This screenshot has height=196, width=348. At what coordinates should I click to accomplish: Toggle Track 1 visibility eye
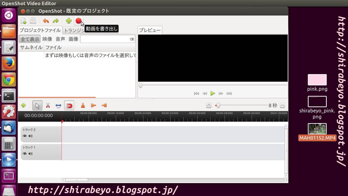click(25, 154)
